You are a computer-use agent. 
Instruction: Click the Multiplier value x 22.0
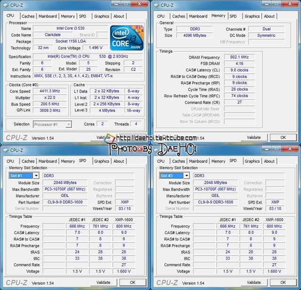(x=50, y=98)
